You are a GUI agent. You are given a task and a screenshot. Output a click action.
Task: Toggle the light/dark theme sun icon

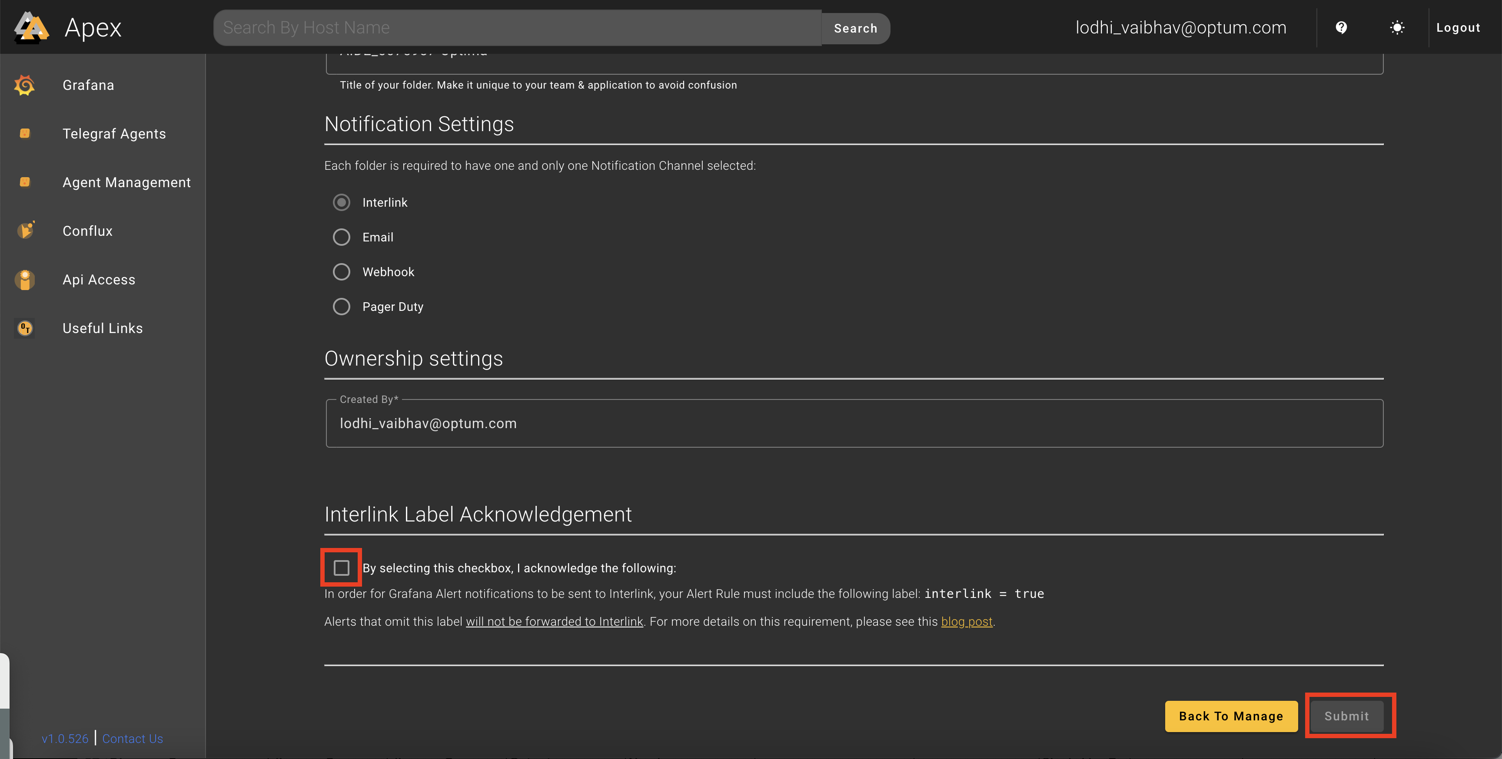1397,27
